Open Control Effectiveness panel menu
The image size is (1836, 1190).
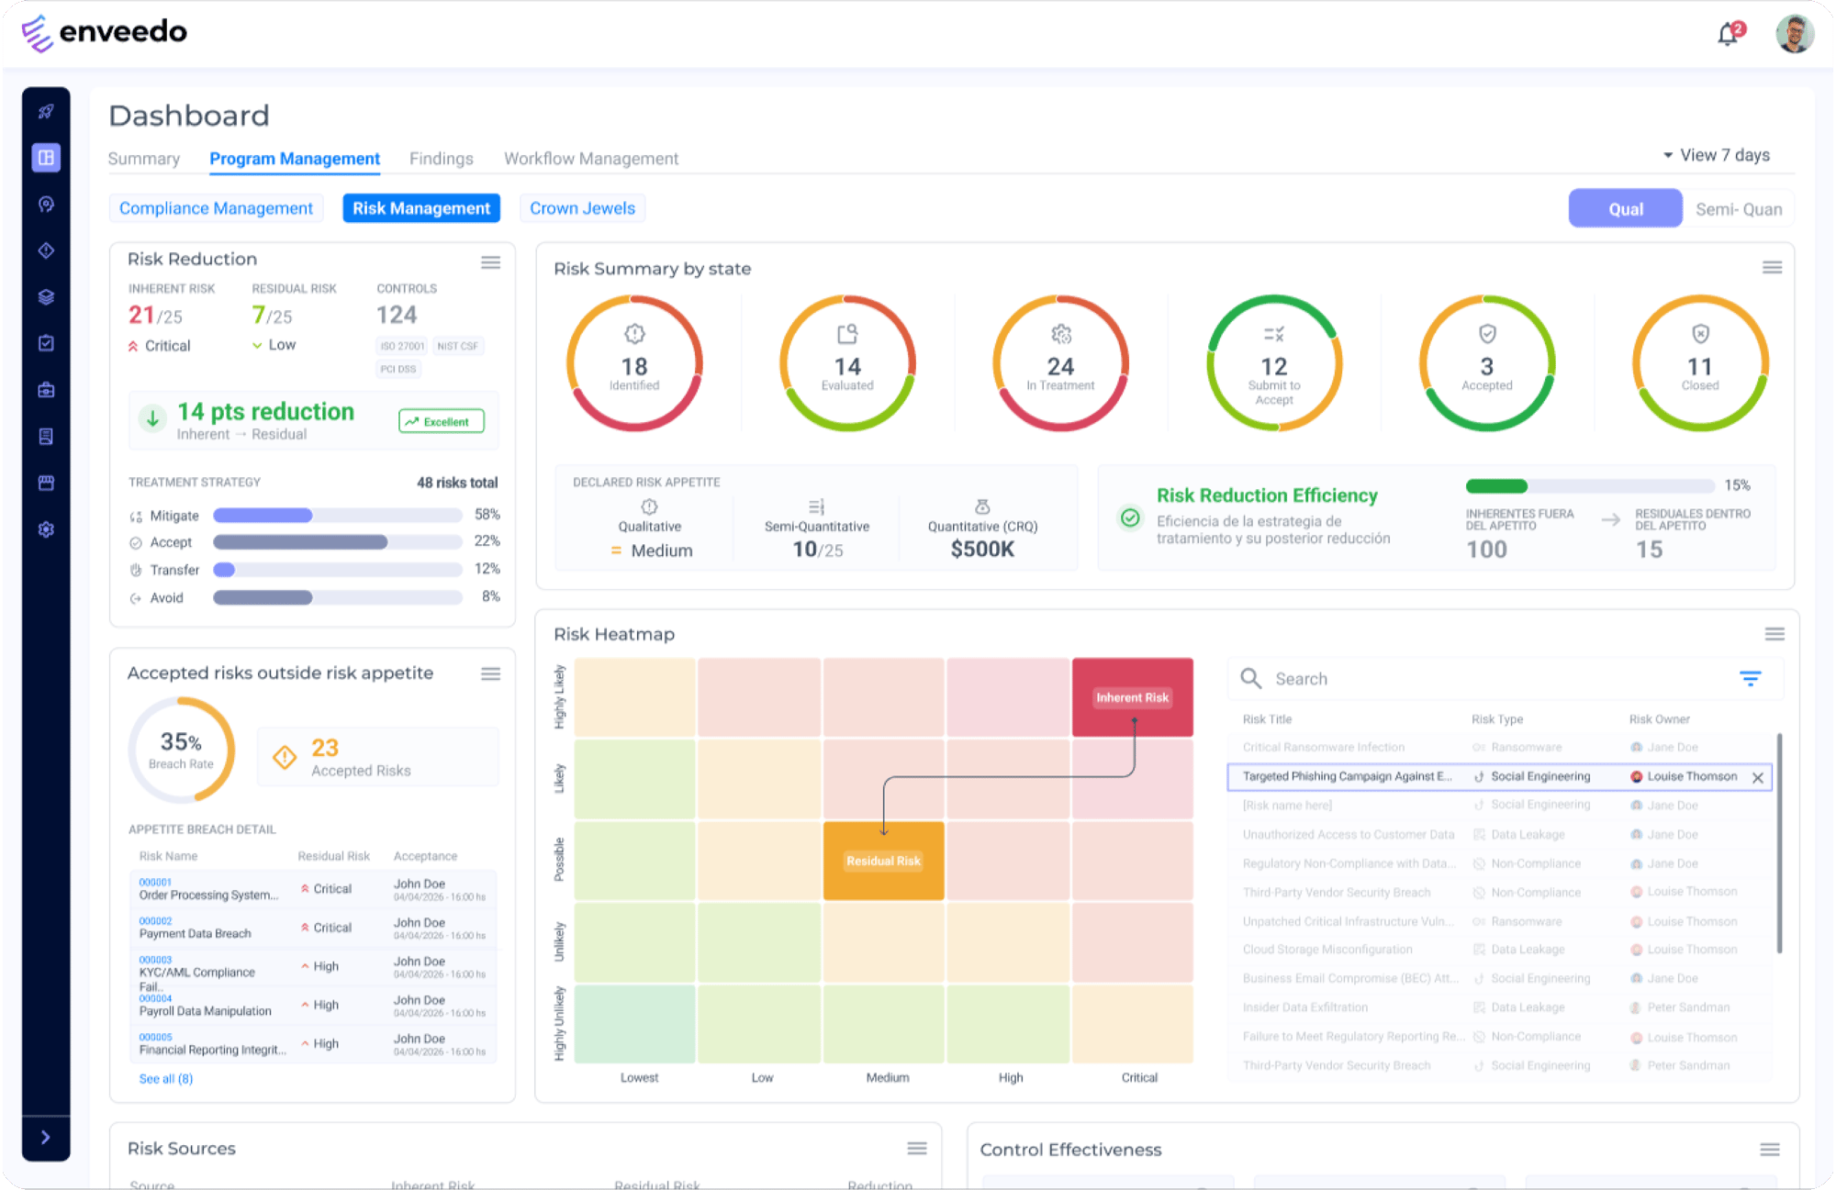pos(1770,1150)
